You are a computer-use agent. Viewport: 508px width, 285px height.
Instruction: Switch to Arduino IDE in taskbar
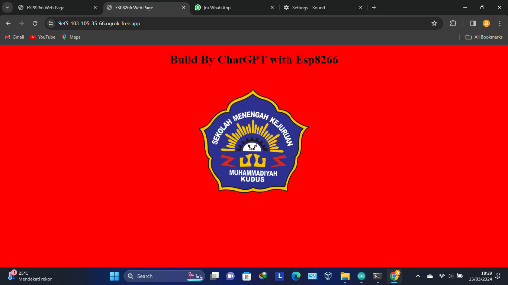[x=361, y=276]
